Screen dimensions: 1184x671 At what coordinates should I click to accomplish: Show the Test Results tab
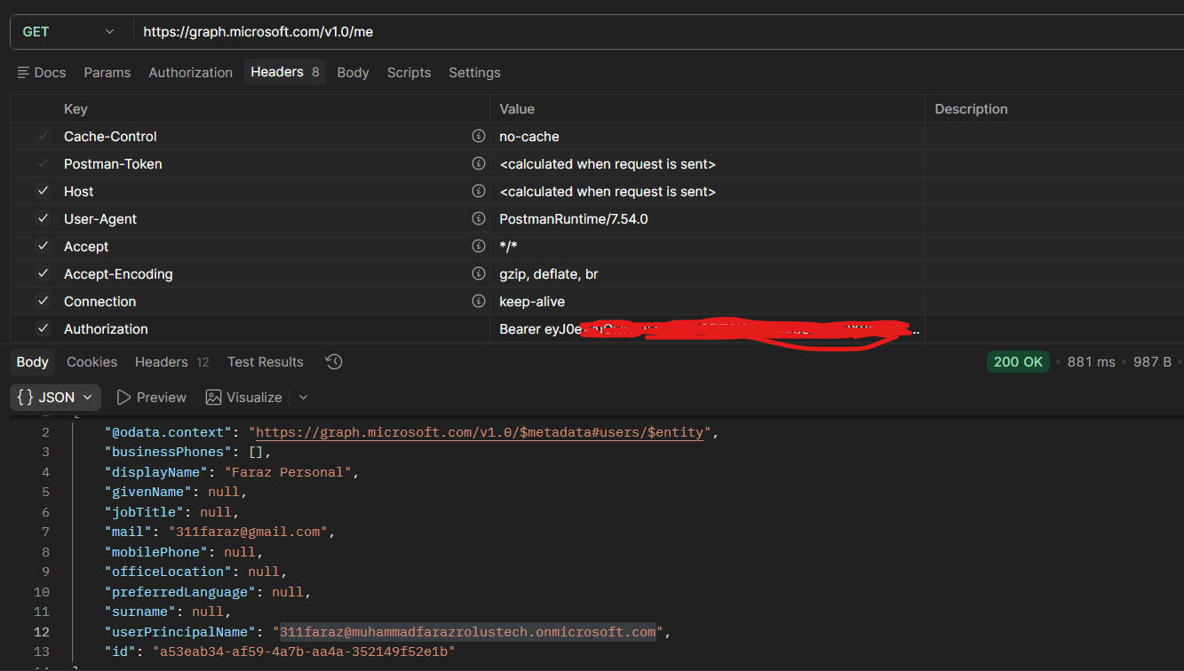pyautogui.click(x=266, y=362)
